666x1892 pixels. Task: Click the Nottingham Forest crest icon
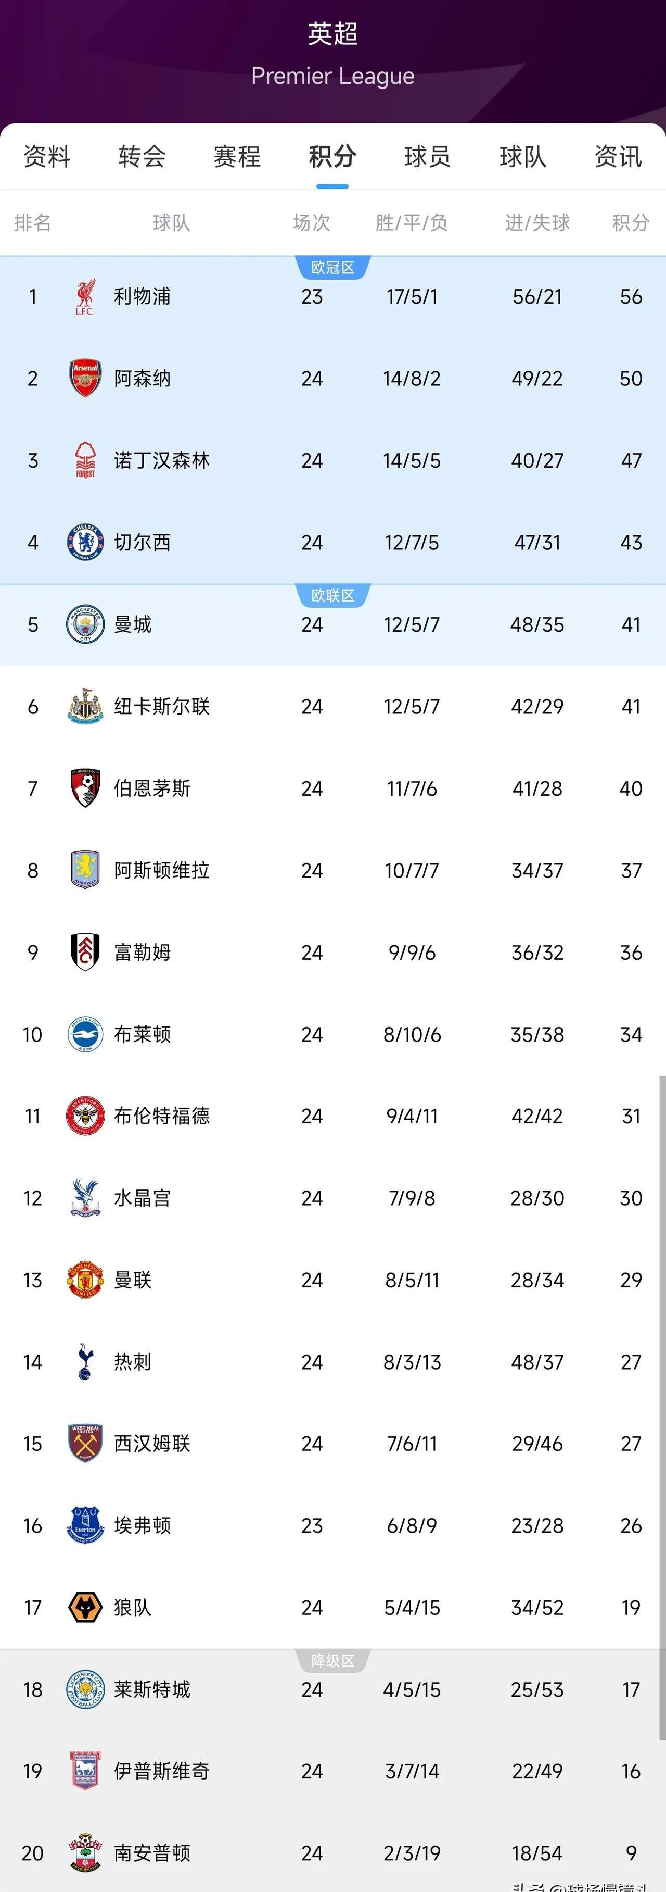click(85, 460)
